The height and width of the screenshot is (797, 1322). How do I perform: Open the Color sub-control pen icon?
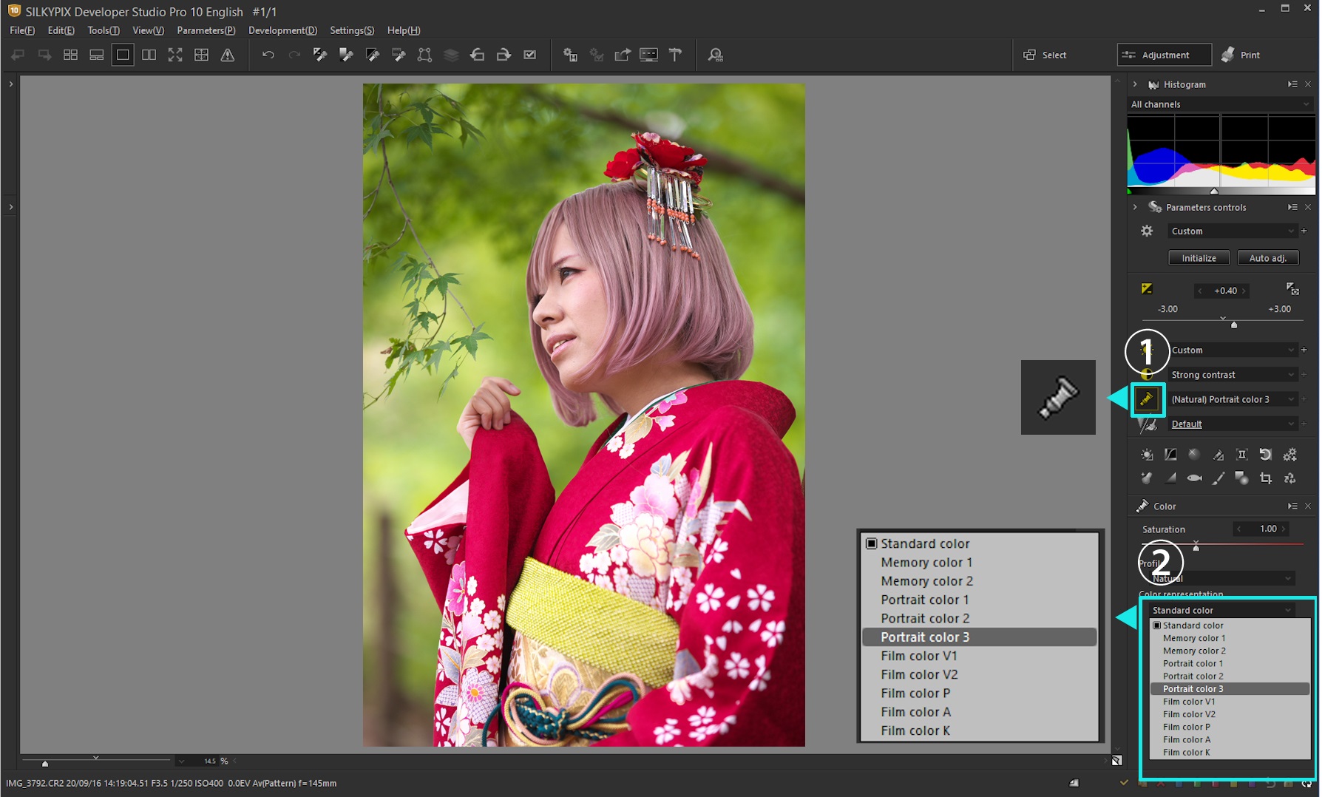(x=1147, y=399)
